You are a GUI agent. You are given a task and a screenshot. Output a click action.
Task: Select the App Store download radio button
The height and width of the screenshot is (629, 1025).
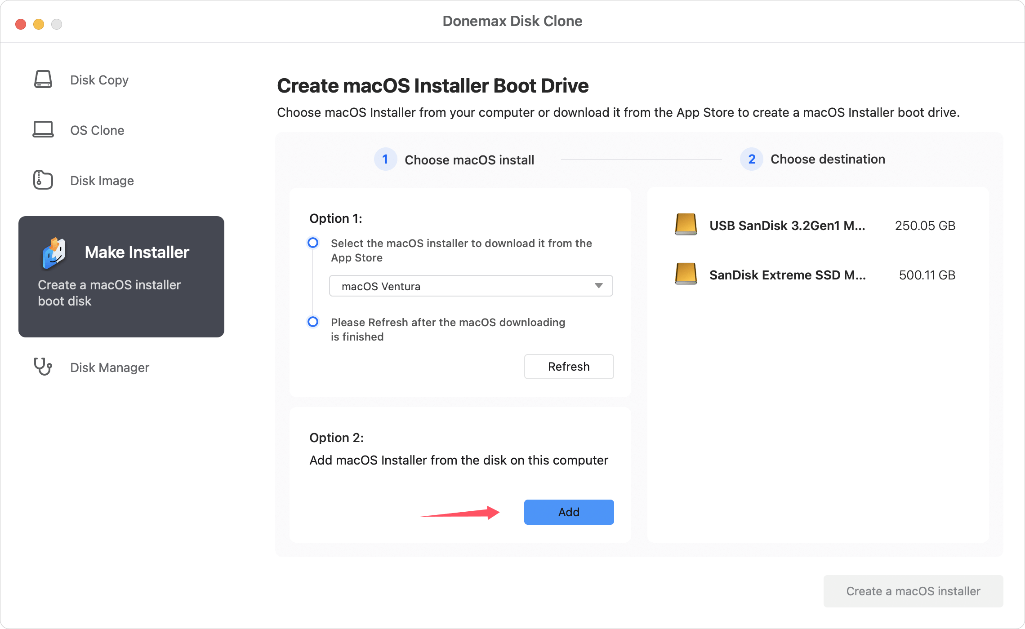(312, 243)
